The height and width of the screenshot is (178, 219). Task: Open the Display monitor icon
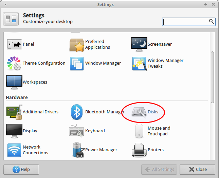coord(14,131)
